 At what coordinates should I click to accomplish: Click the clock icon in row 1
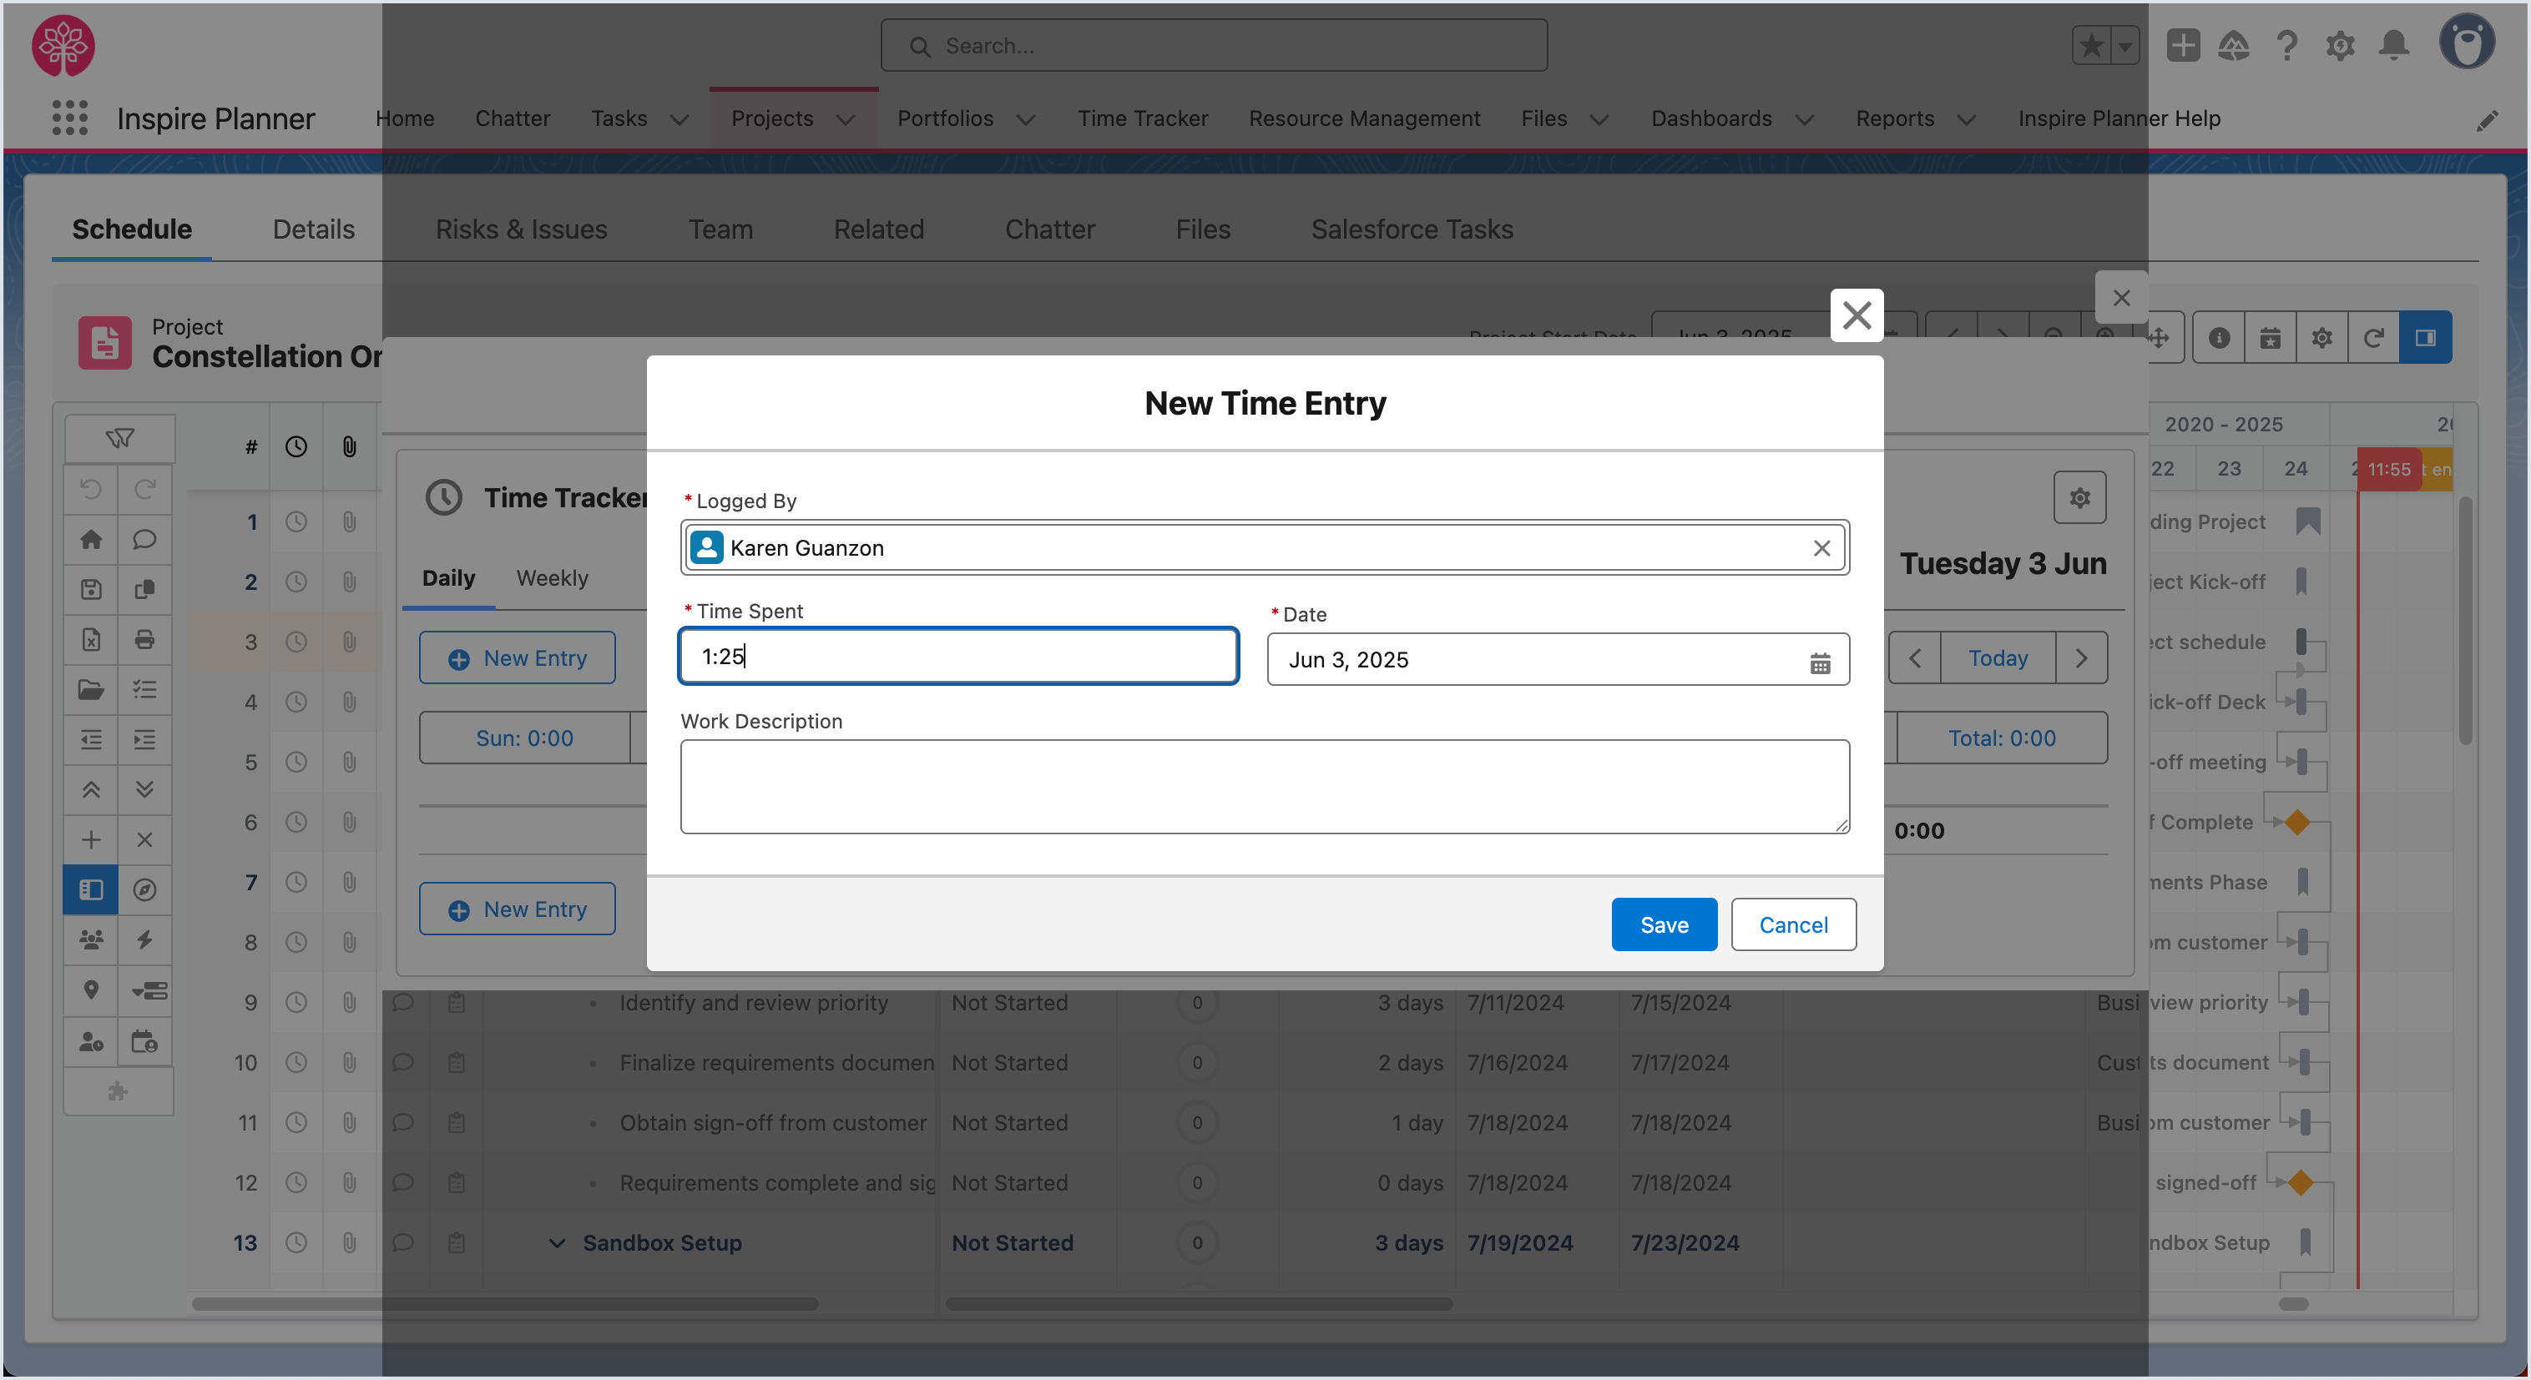(296, 522)
